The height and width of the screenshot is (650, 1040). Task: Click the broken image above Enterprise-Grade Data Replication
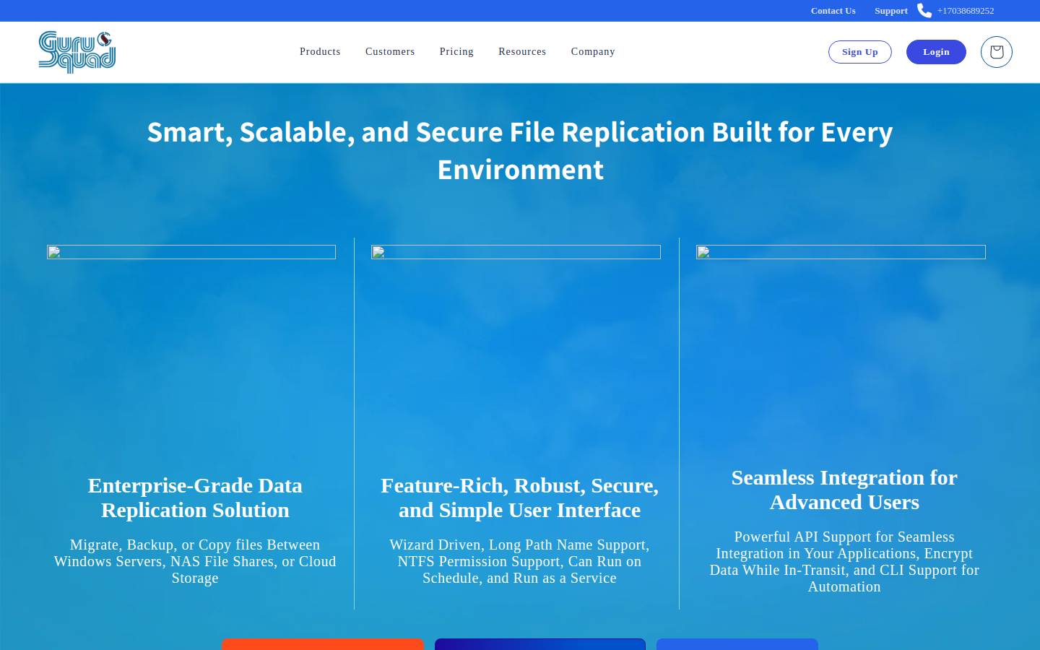[191, 252]
